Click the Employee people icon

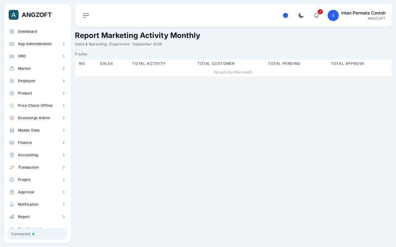(12, 81)
